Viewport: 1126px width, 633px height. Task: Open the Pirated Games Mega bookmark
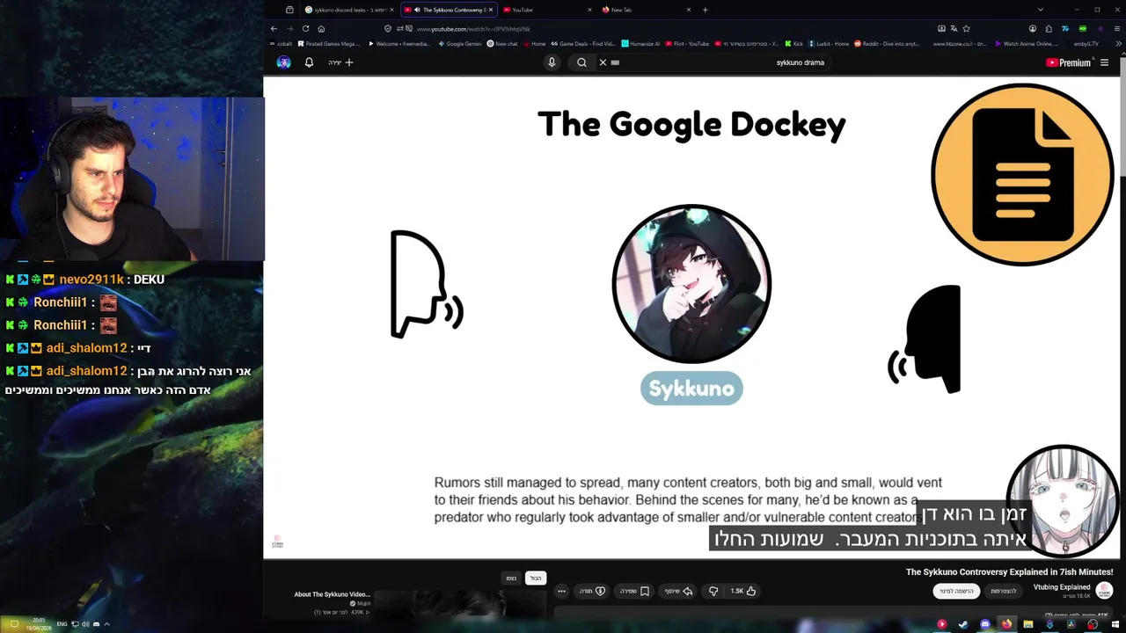point(329,43)
